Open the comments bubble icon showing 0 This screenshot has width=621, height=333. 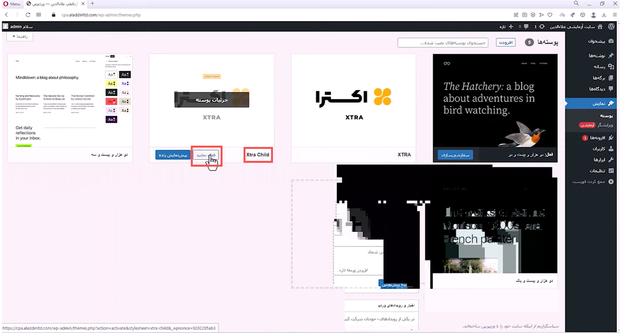tap(526, 26)
